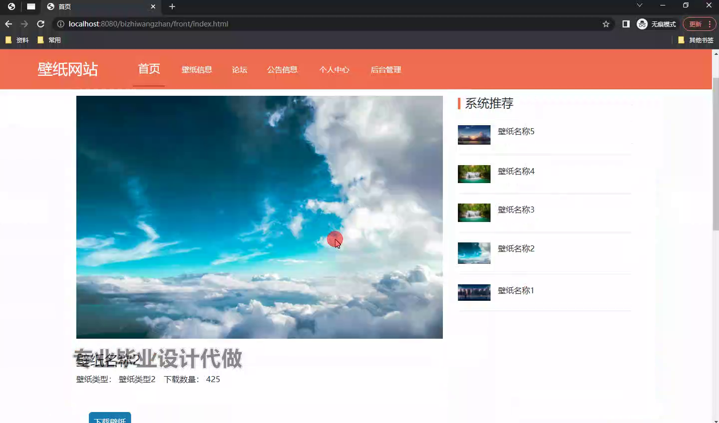Click the large sky wallpaper image
Viewport: 719px width, 423px height.
pyautogui.click(x=260, y=217)
